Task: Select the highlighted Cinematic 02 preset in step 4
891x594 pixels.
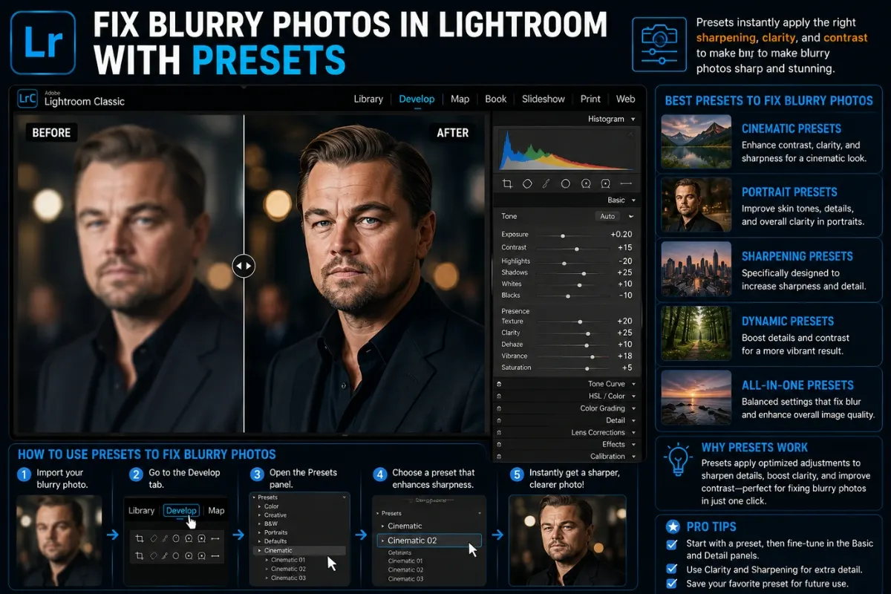Action: 429,541
